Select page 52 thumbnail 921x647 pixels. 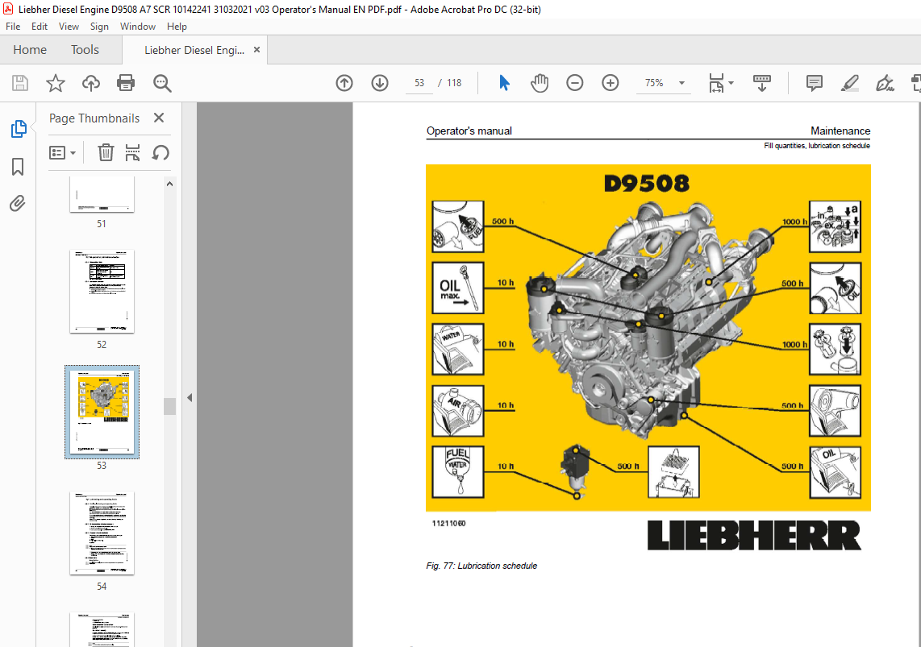click(102, 292)
